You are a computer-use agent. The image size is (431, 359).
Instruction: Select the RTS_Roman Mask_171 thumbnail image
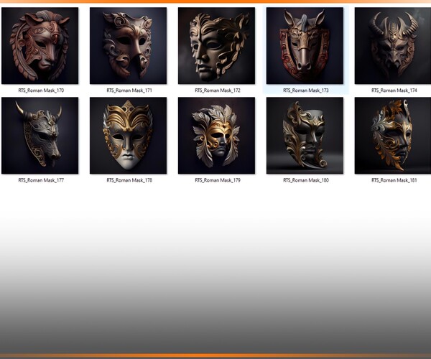click(x=128, y=46)
